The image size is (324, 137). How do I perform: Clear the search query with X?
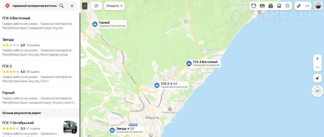click(x=72, y=6)
